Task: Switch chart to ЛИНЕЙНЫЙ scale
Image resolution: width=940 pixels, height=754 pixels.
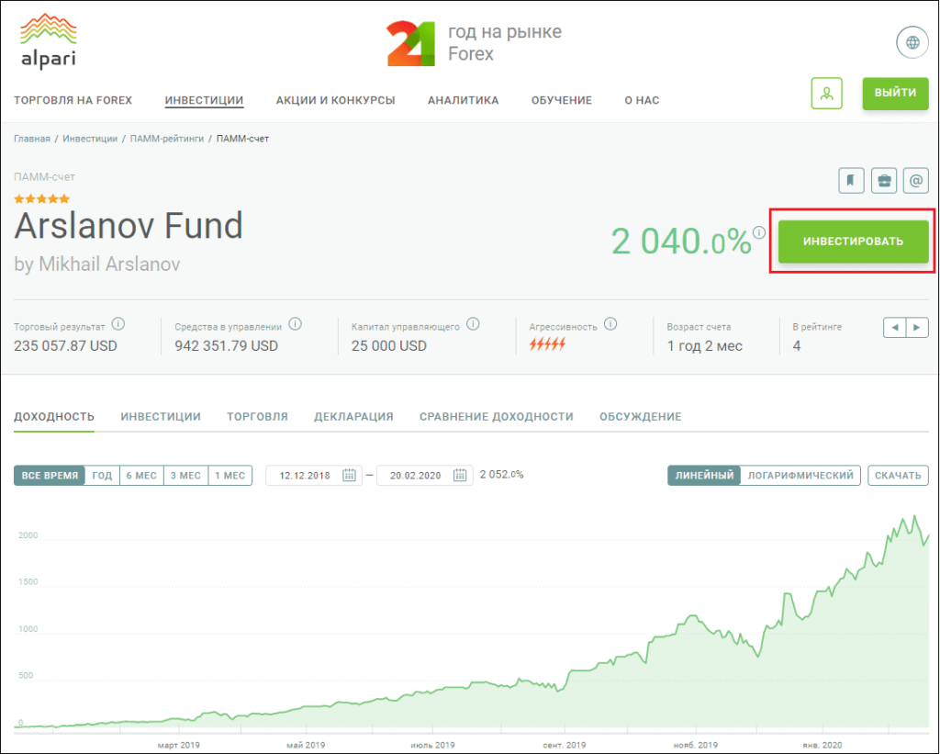Action: pyautogui.click(x=704, y=476)
